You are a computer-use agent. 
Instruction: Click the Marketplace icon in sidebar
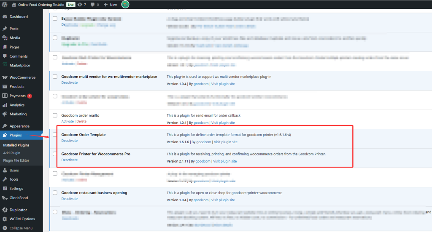pos(5,65)
